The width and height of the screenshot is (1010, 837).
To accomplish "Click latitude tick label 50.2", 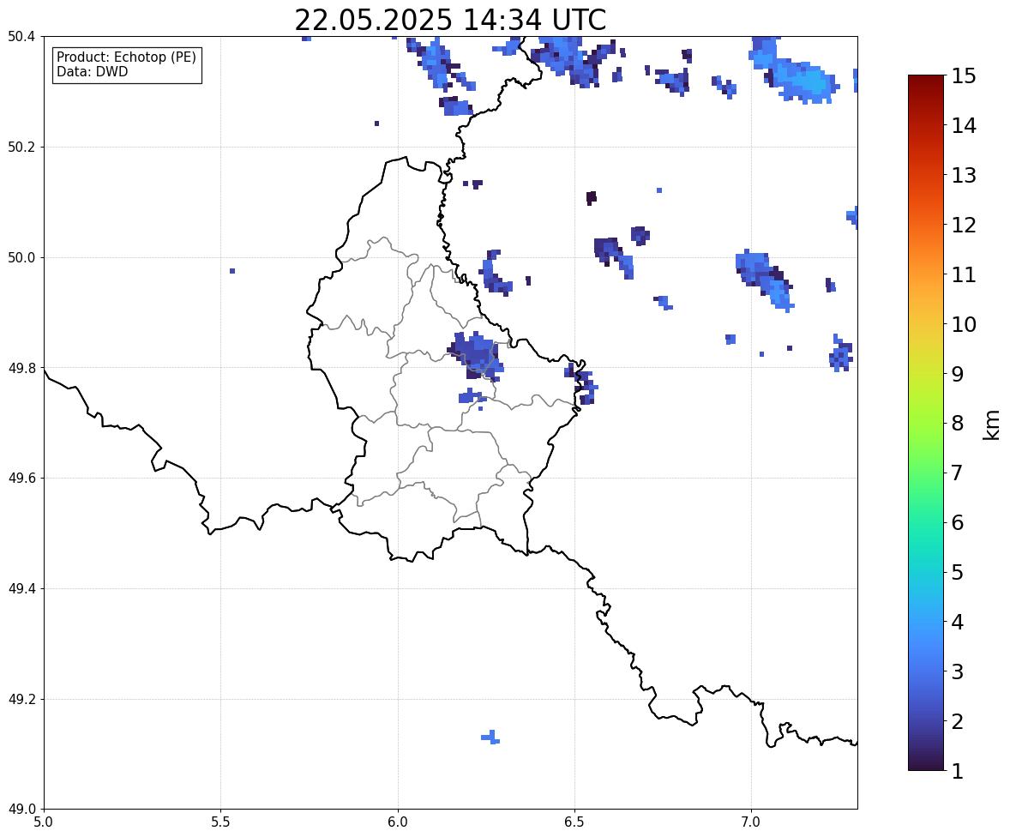I will point(21,147).
